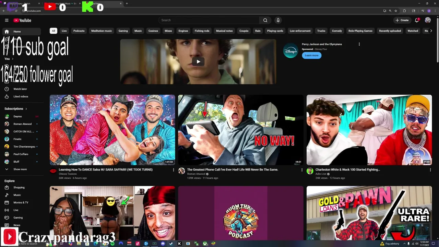439x247 pixels.
Task: Select the Recently uploaded chip
Action: (390, 31)
